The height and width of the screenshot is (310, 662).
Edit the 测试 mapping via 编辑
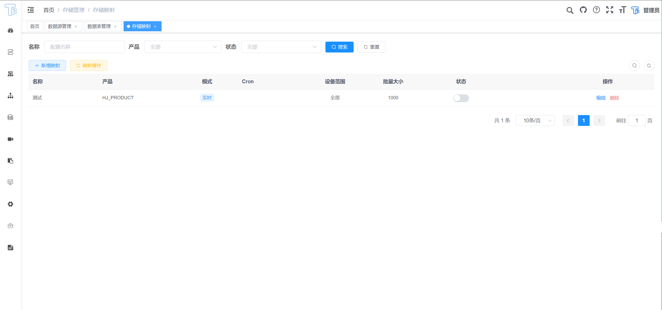pyautogui.click(x=601, y=98)
